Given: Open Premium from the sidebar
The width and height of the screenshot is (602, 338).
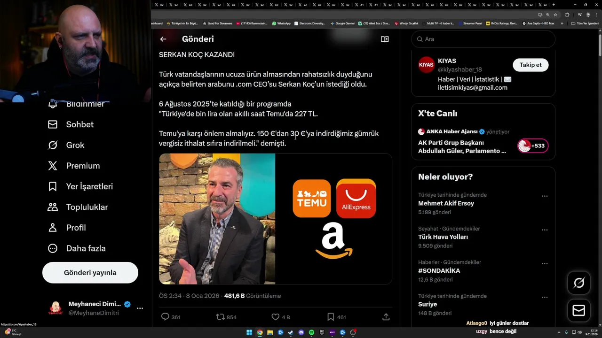Looking at the screenshot, I should [x=74, y=166].
